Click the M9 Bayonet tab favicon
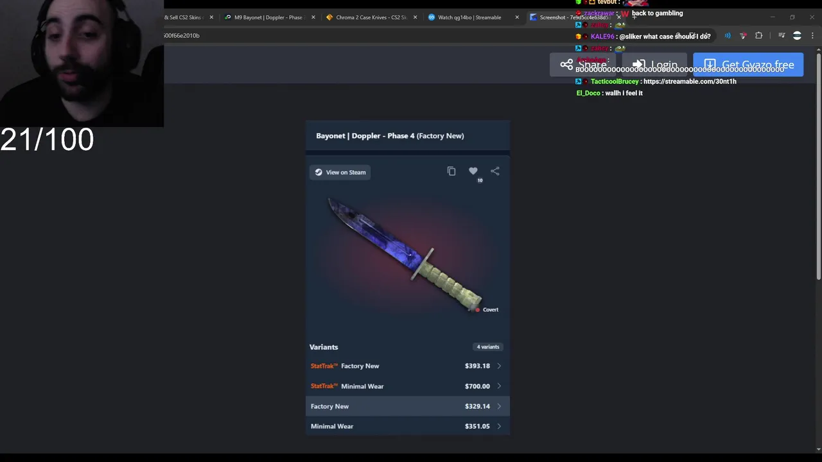Screen dimensions: 822x462 click(x=228, y=17)
